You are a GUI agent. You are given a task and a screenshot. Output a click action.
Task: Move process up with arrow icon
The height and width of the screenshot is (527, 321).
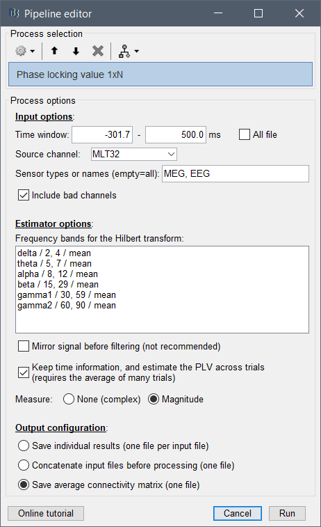pyautogui.click(x=54, y=51)
